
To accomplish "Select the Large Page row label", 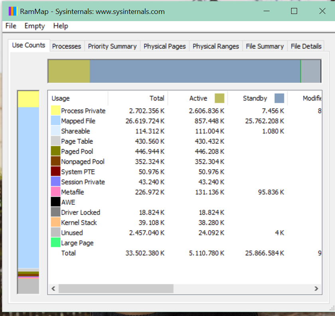I will point(77,243).
